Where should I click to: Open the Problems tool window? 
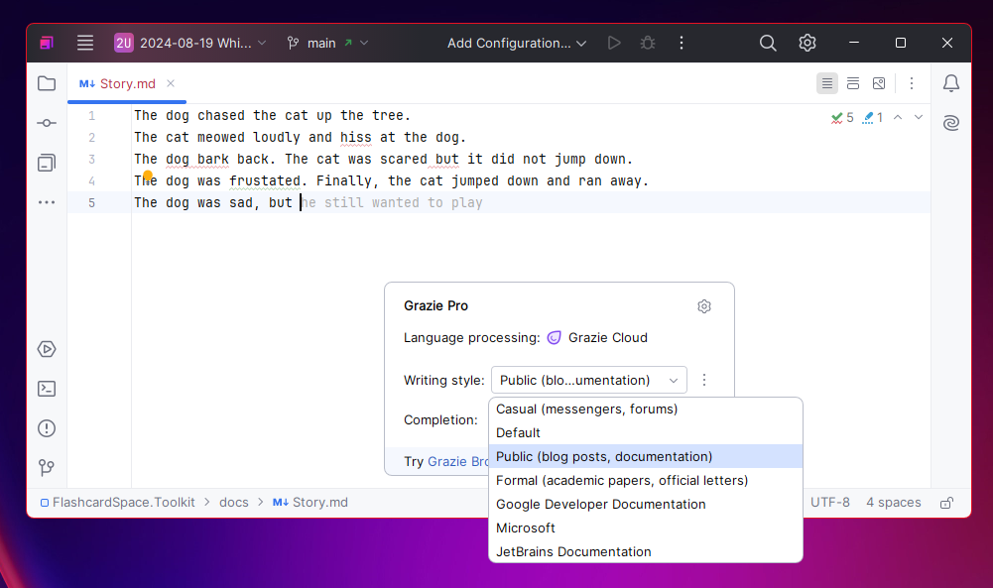(x=47, y=428)
